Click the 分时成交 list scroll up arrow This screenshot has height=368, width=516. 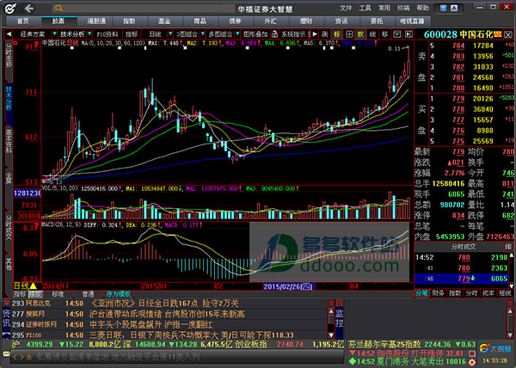click(511, 255)
